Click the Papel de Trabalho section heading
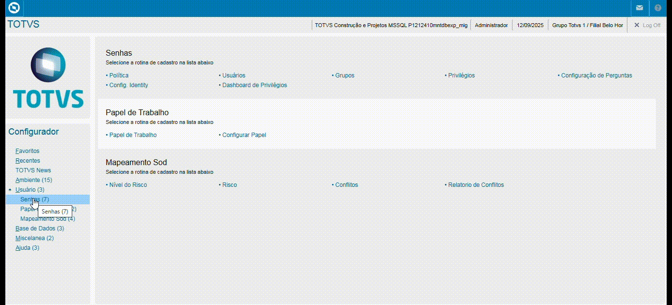 point(137,113)
